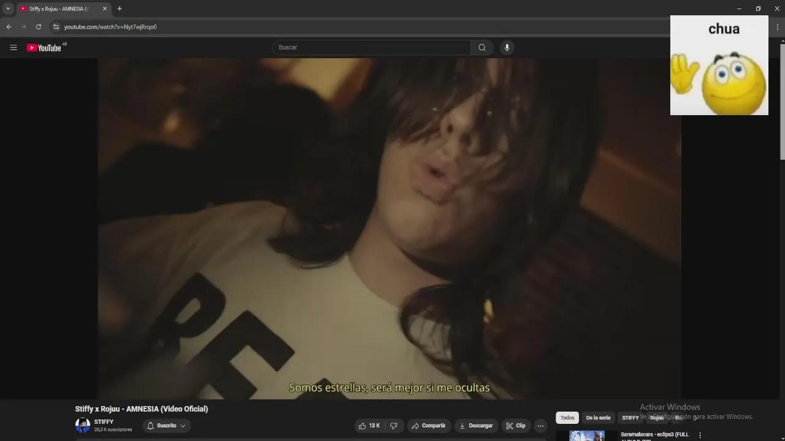Image resolution: width=785 pixels, height=441 pixels.
Task: Go to the YouTube home logo
Action: point(44,48)
